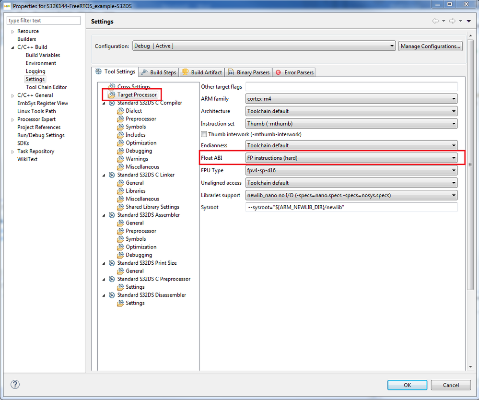Click the Standard S32DS Assembler tool icon
The height and width of the screenshot is (400, 479).
coord(112,215)
